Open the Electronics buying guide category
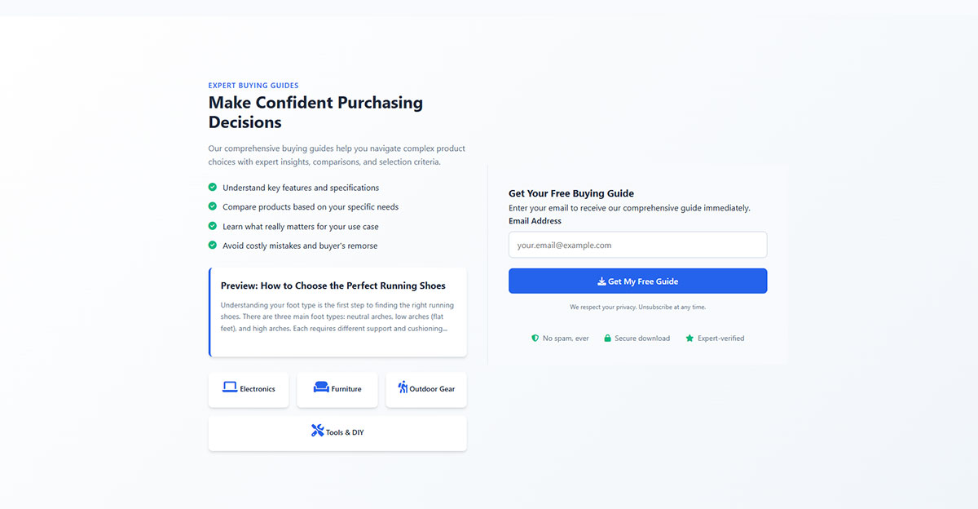Viewport: 978px width, 509px height. 249,389
